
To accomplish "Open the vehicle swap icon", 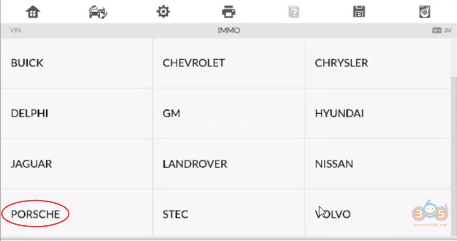I will point(98,12).
